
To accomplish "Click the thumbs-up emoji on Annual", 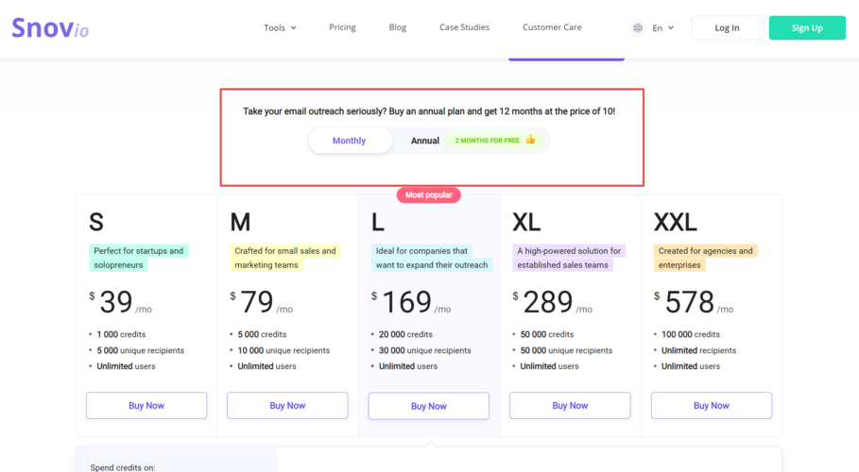I will point(530,140).
